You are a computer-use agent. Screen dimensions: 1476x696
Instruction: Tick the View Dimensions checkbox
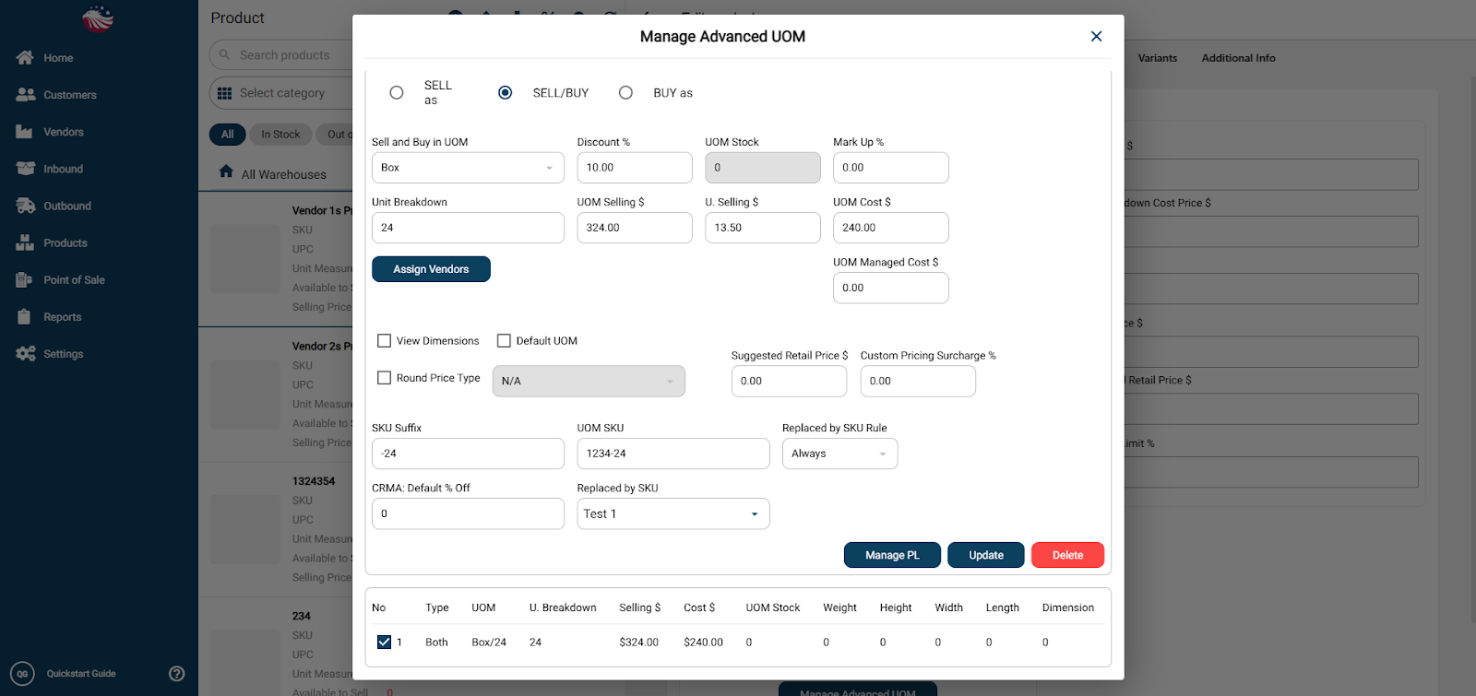point(385,341)
